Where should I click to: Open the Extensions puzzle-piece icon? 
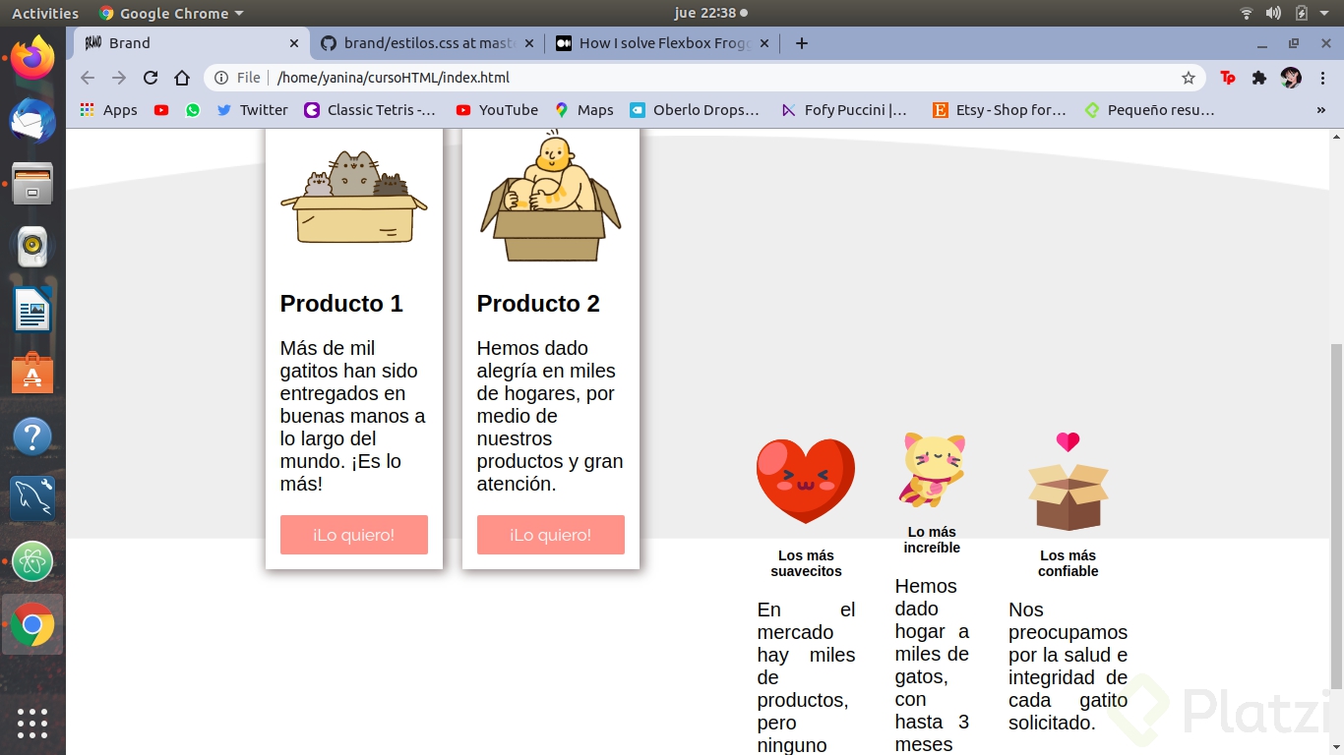click(1259, 77)
